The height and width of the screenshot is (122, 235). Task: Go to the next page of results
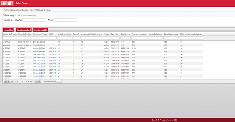36,81
